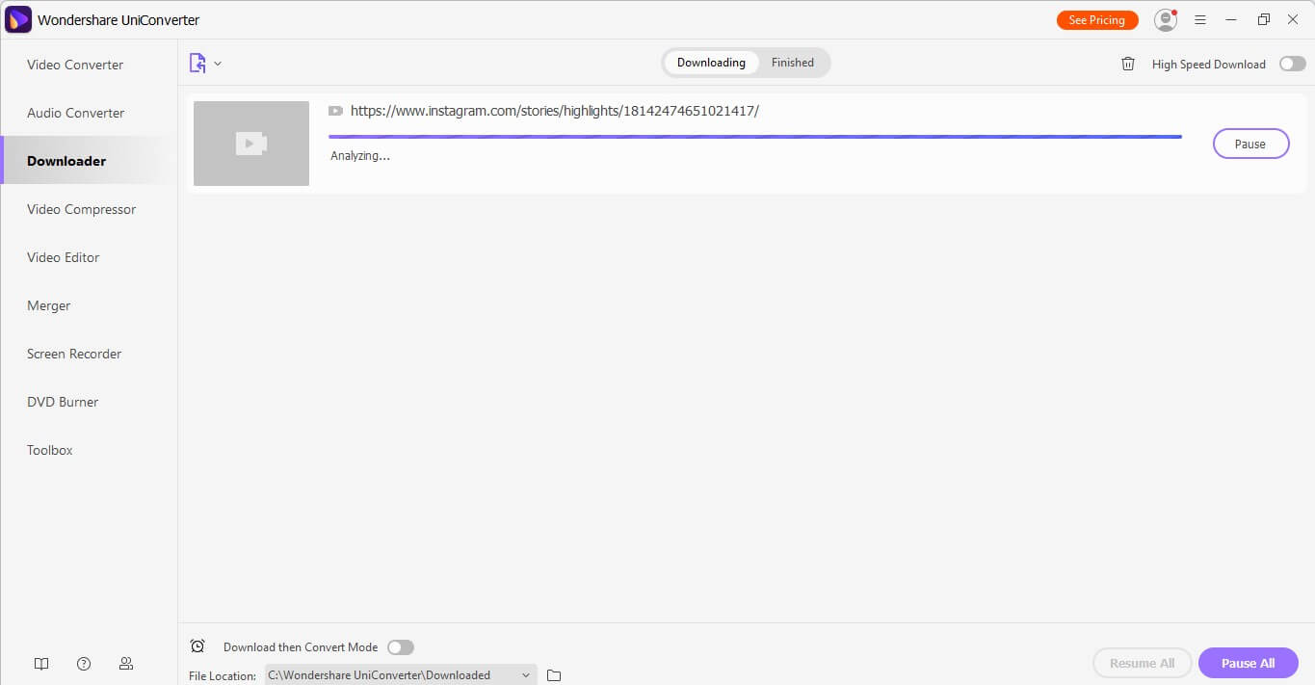Click the trash delete icon
This screenshot has height=685, width=1315.
click(x=1128, y=64)
